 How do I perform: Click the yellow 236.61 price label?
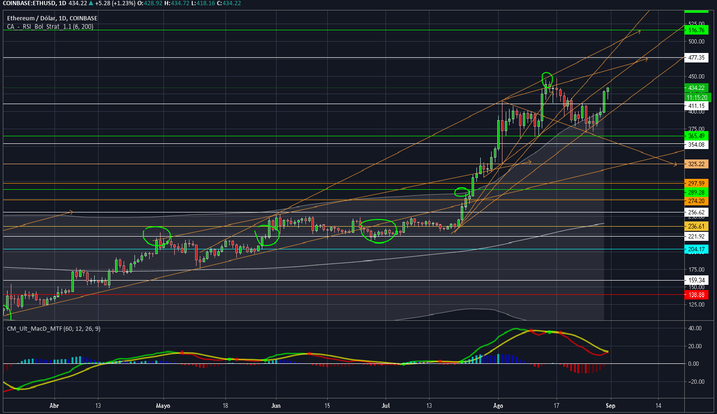click(696, 227)
